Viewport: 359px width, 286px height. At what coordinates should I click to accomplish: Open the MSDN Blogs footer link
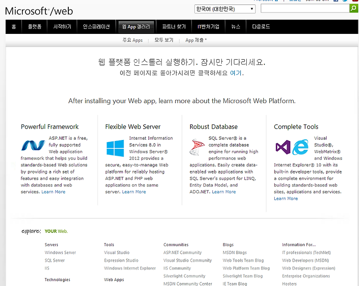pos(235,253)
